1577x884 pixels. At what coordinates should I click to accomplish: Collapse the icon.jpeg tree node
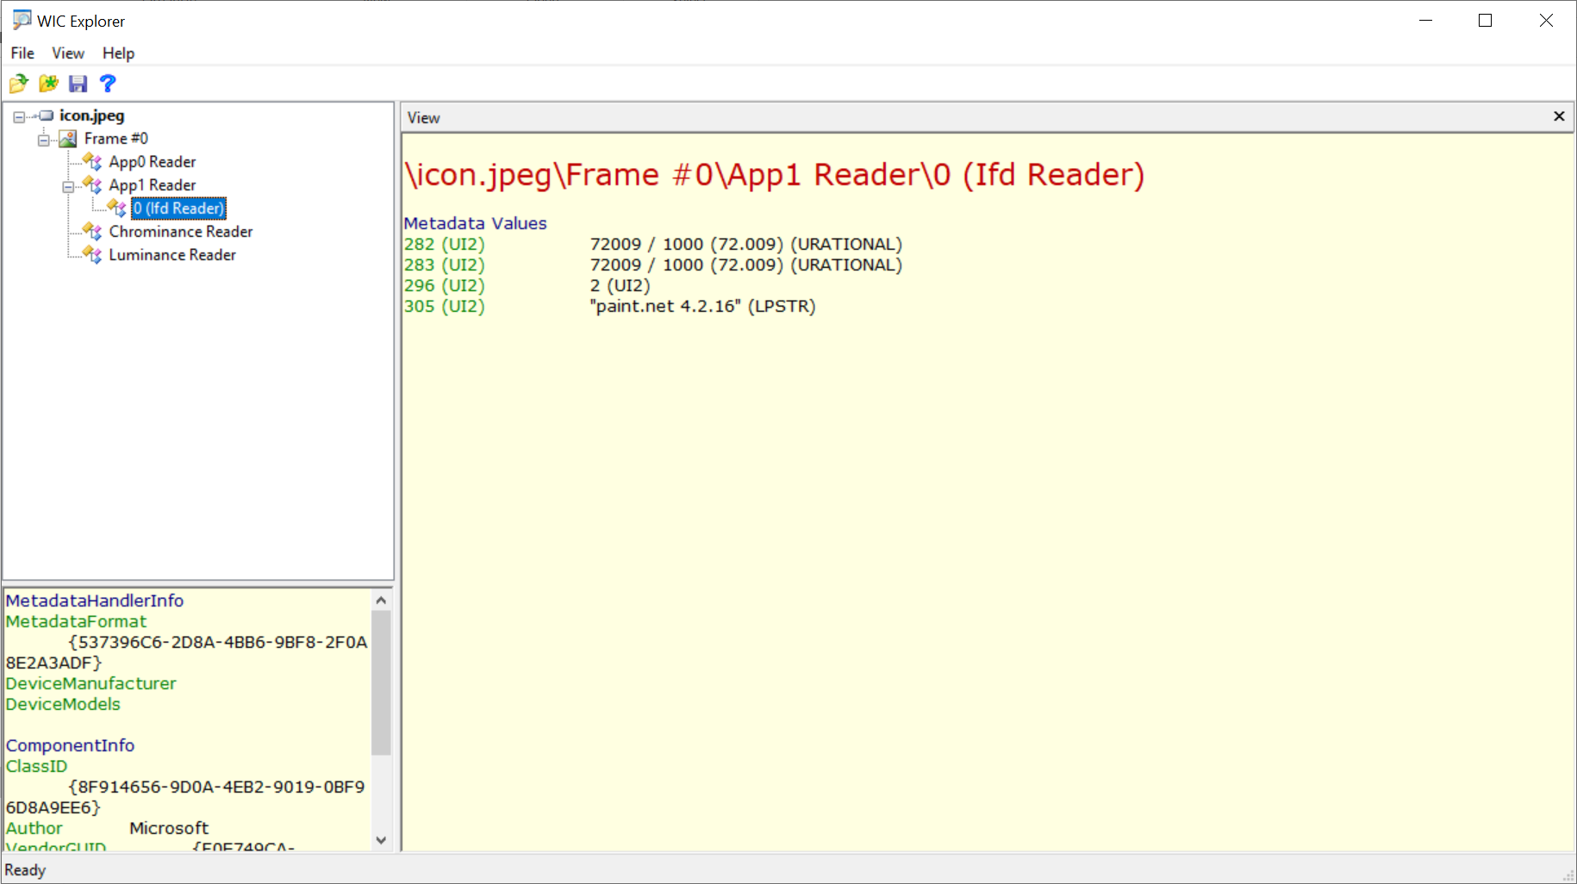coord(21,115)
